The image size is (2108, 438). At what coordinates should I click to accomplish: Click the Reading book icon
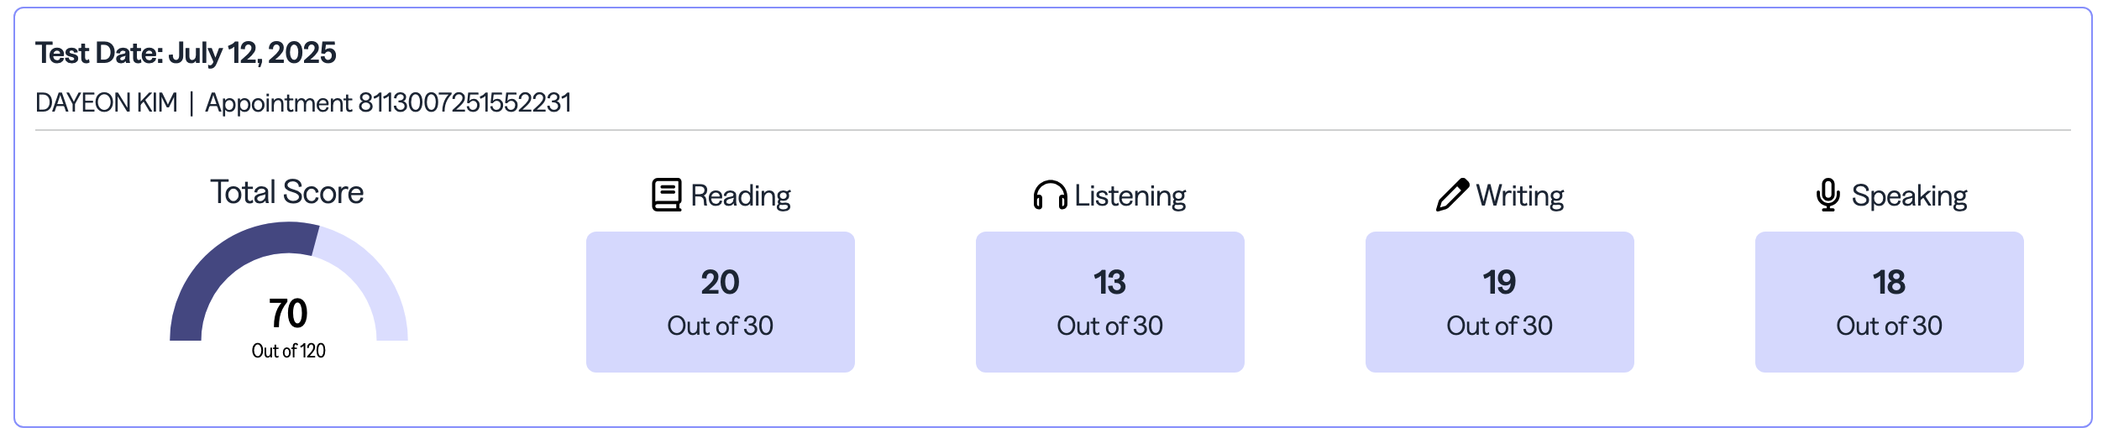click(x=667, y=195)
